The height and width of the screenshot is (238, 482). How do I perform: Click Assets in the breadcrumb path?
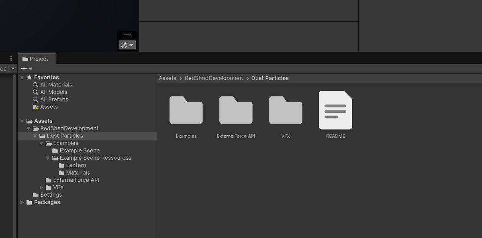(167, 78)
